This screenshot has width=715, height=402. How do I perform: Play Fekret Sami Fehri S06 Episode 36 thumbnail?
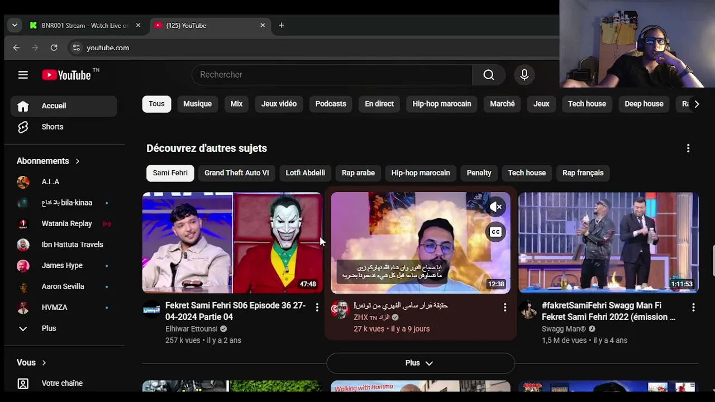pos(232,243)
